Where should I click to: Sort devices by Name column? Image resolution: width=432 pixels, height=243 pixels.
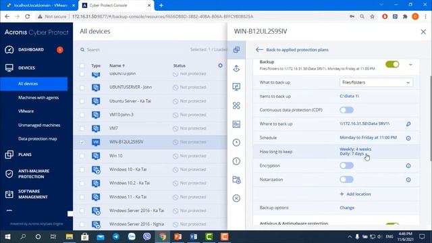(x=117, y=65)
